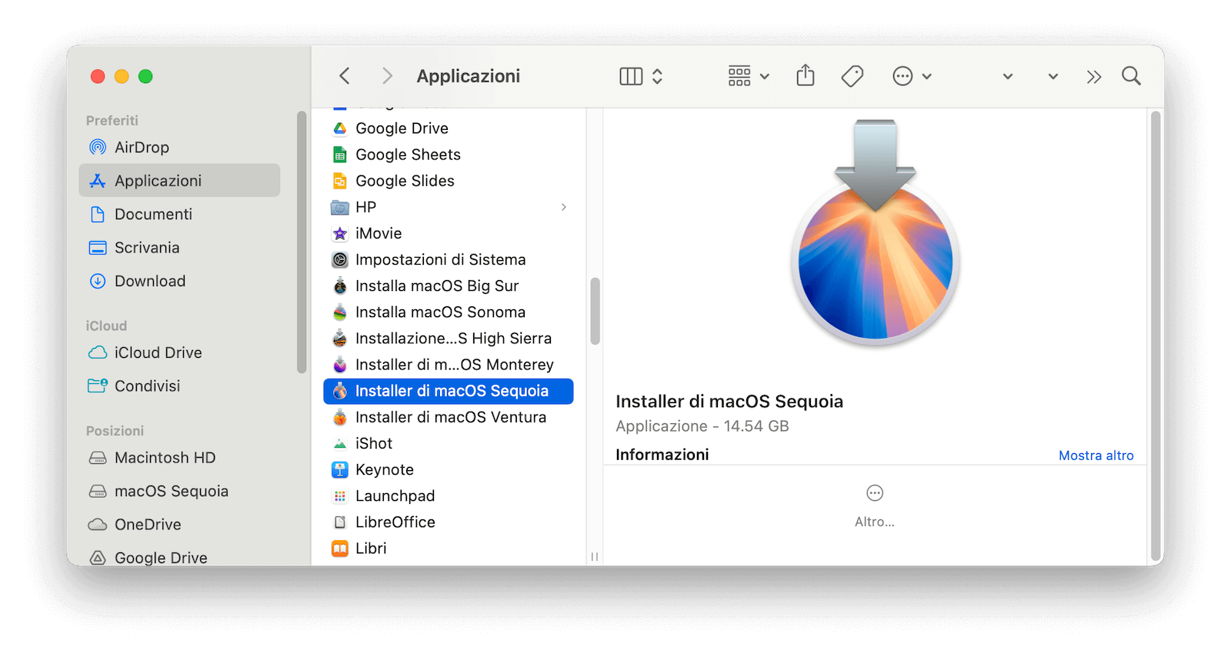
Task: Expand the HP folder chevron
Action: (x=564, y=207)
